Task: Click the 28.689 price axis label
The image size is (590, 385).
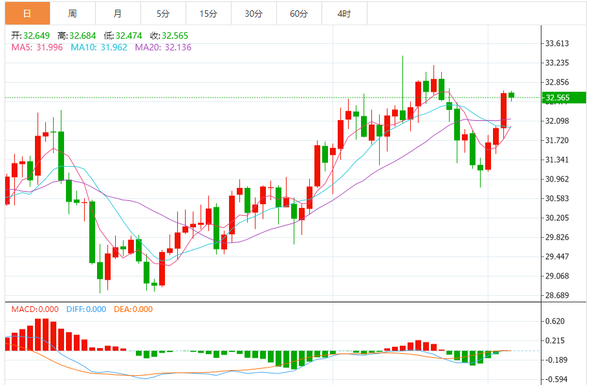Action: (557, 295)
